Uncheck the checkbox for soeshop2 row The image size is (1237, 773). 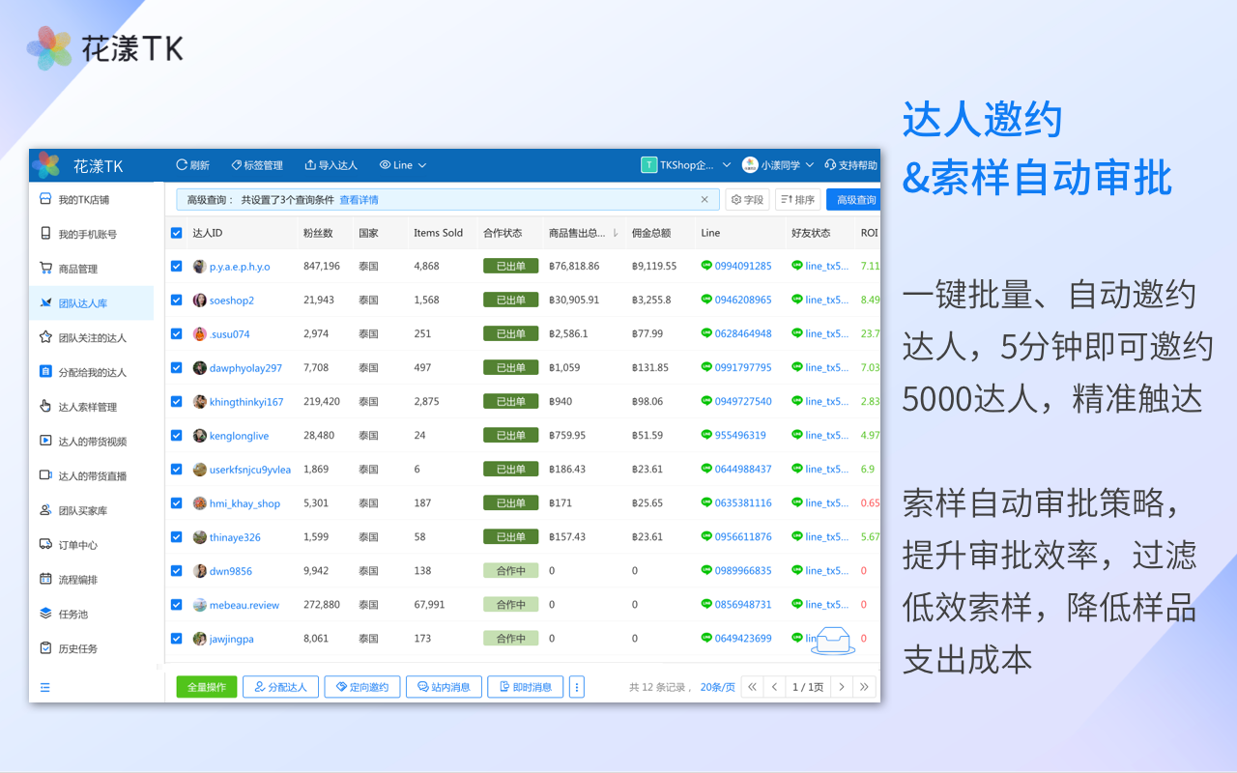pos(176,301)
